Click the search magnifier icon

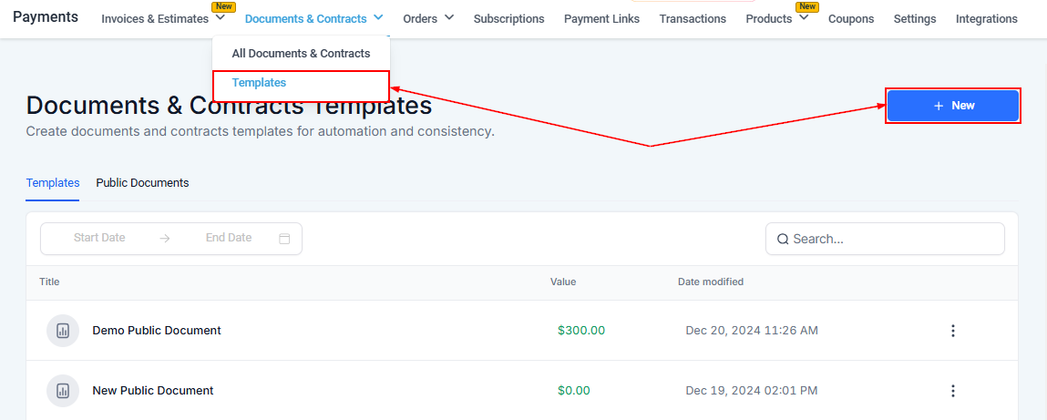click(783, 239)
